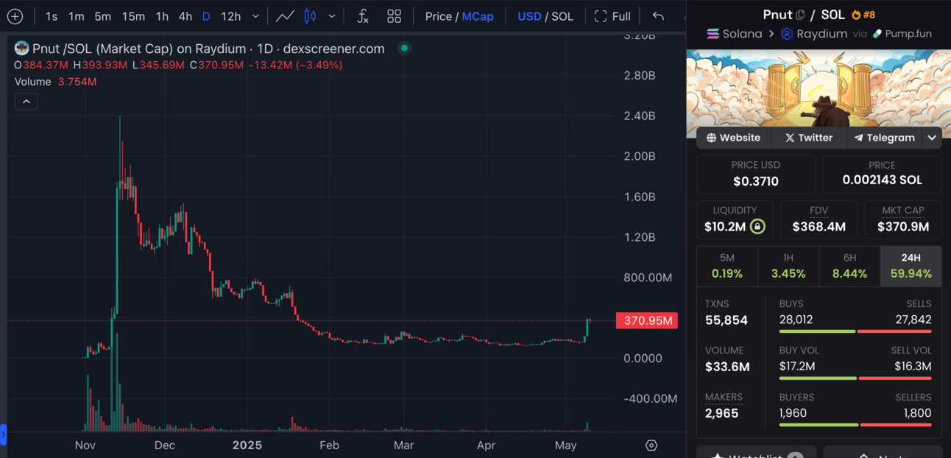Click the plus compare symbol icon
The image size is (951, 458).
coord(15,16)
